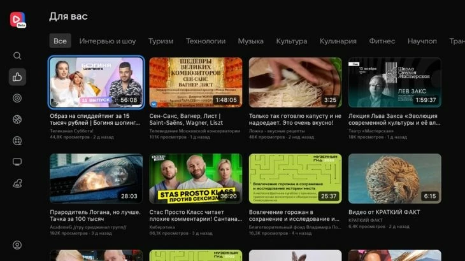
Task: Switch to the Фитнес tab
Action: point(382,41)
